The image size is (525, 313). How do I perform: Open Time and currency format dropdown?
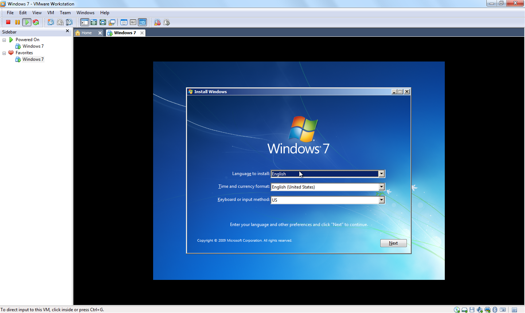(x=381, y=187)
